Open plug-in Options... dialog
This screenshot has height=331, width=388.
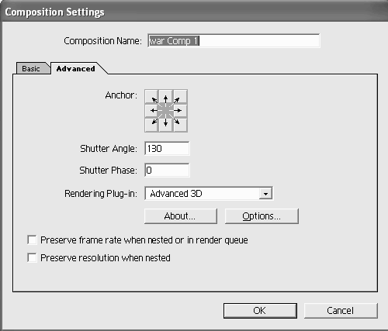262,216
